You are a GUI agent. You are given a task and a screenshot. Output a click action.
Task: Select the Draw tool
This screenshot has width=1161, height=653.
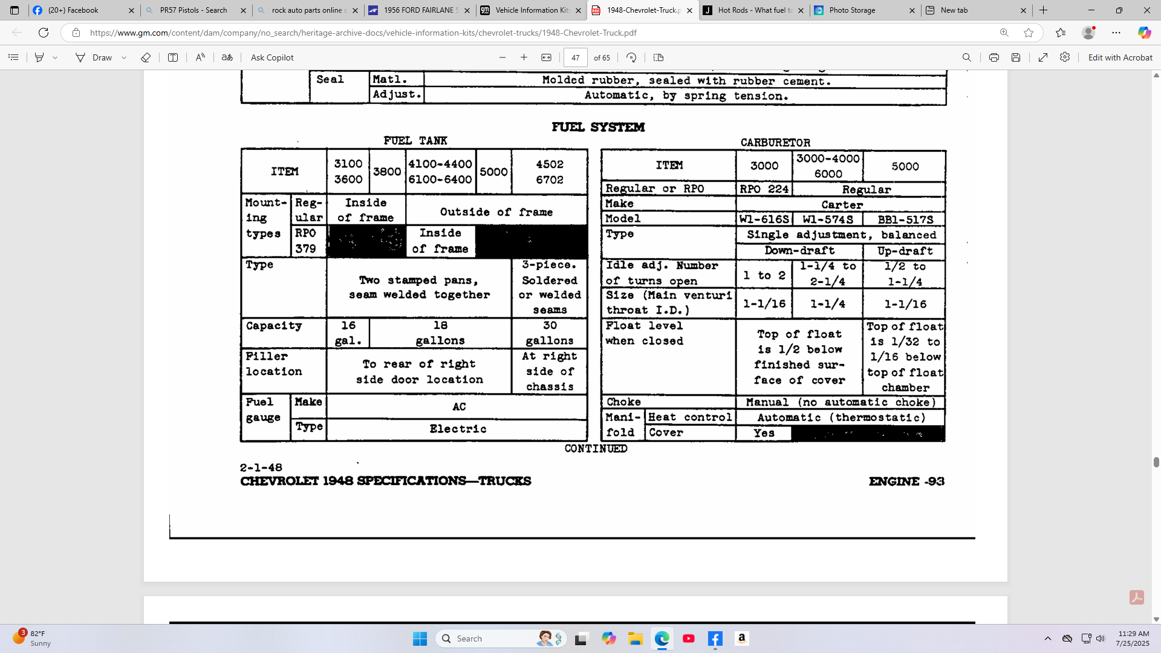pyautogui.click(x=94, y=57)
